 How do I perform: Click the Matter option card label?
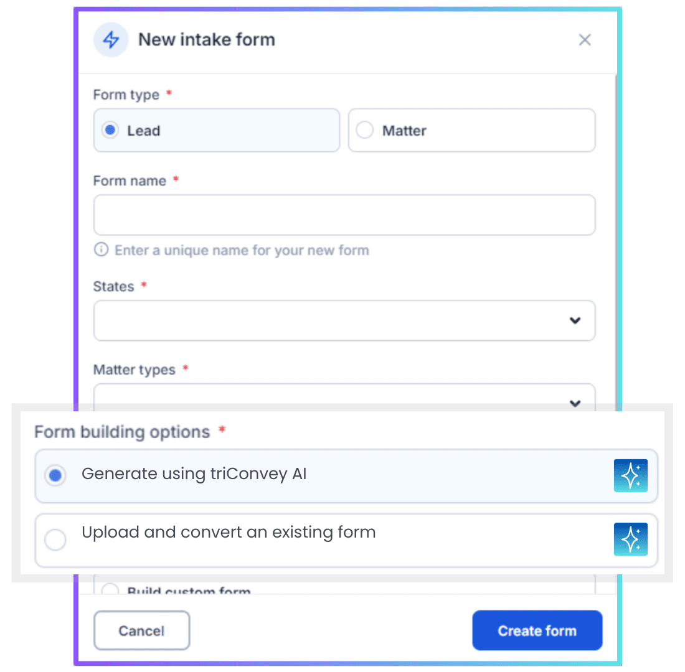tap(404, 131)
